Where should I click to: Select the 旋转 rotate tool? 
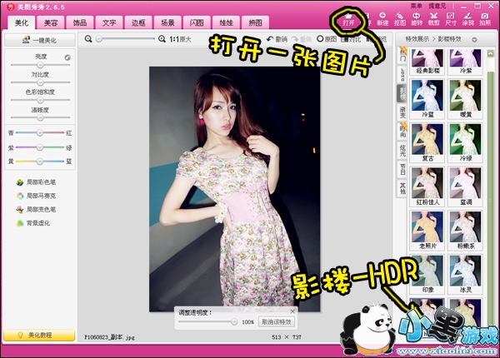(417, 19)
